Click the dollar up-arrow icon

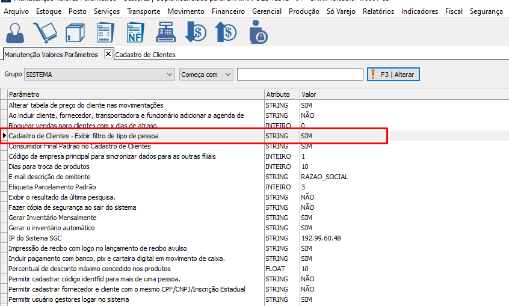(227, 32)
